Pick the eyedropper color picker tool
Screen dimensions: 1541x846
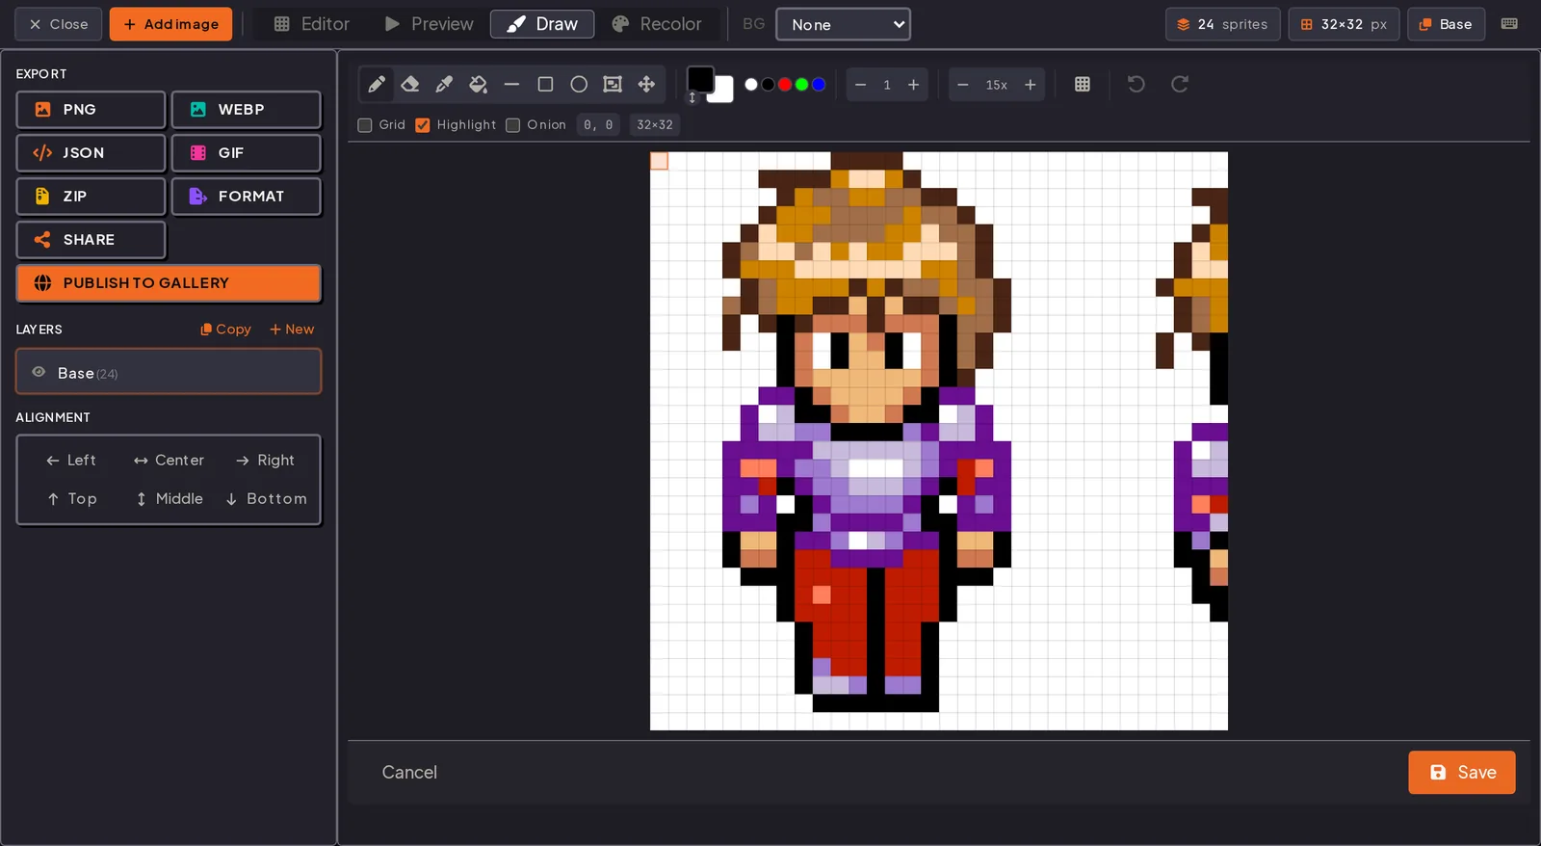(x=444, y=85)
